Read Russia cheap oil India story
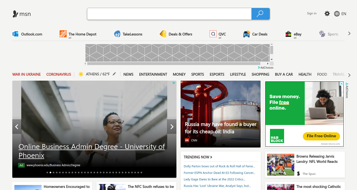 (221, 128)
